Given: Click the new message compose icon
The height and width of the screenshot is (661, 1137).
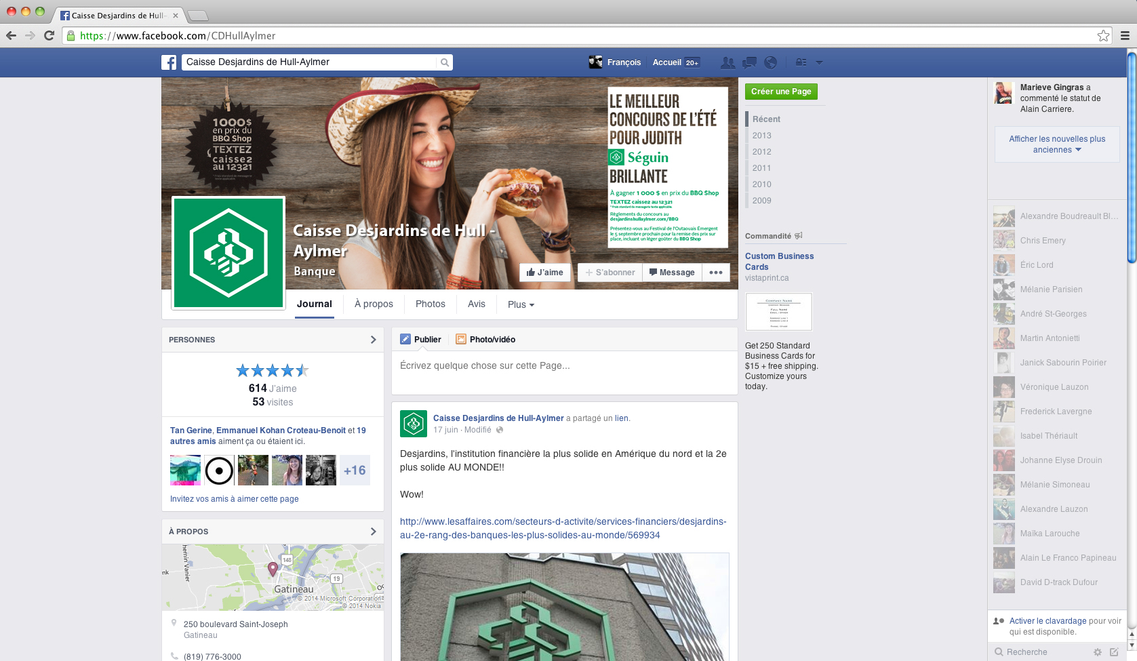Looking at the screenshot, I should [x=1114, y=652].
